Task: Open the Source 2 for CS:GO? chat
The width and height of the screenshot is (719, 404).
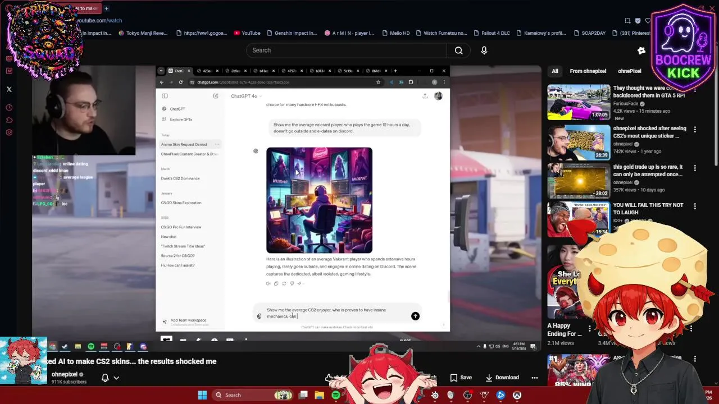Action: click(178, 256)
